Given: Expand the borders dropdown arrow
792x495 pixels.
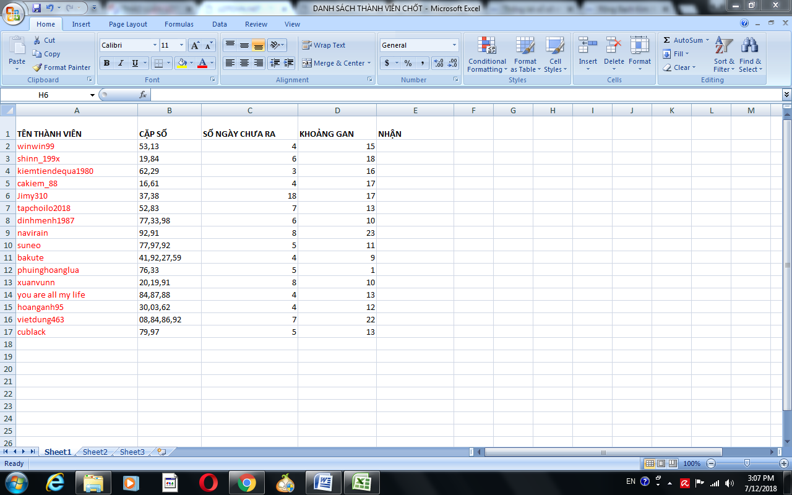Looking at the screenshot, I should pyautogui.click(x=169, y=63).
